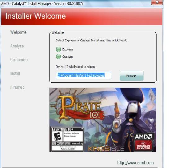Select the Custom install radio button
This screenshot has width=181, height=168.
click(58, 57)
